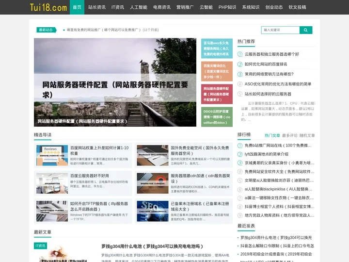Open 抖音博士相宜个人资料 ranking link
The width and height of the screenshot is (349, 262).
click(279, 207)
